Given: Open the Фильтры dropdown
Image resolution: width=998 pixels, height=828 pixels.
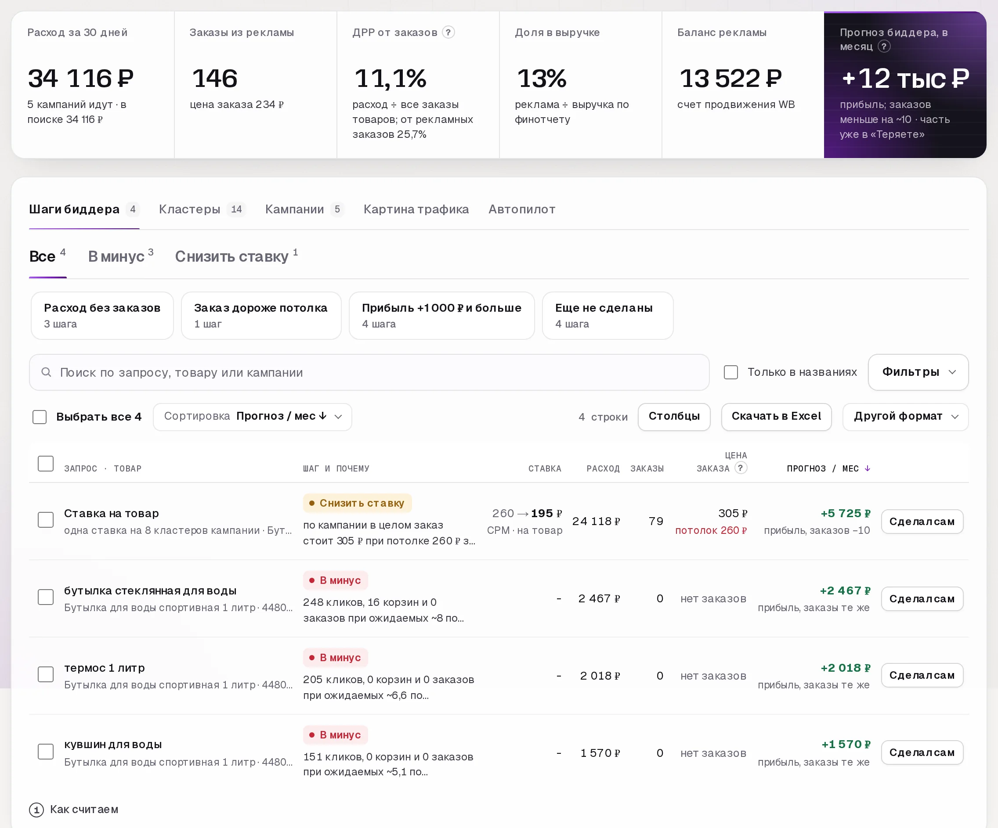Looking at the screenshot, I should coord(918,372).
